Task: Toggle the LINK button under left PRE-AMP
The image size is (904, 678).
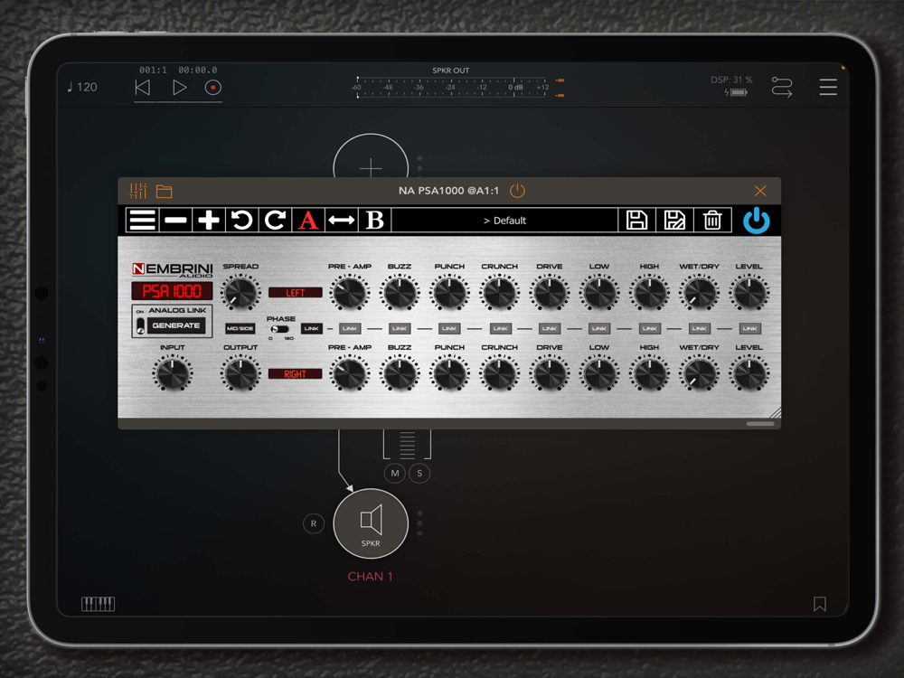Action: point(349,329)
